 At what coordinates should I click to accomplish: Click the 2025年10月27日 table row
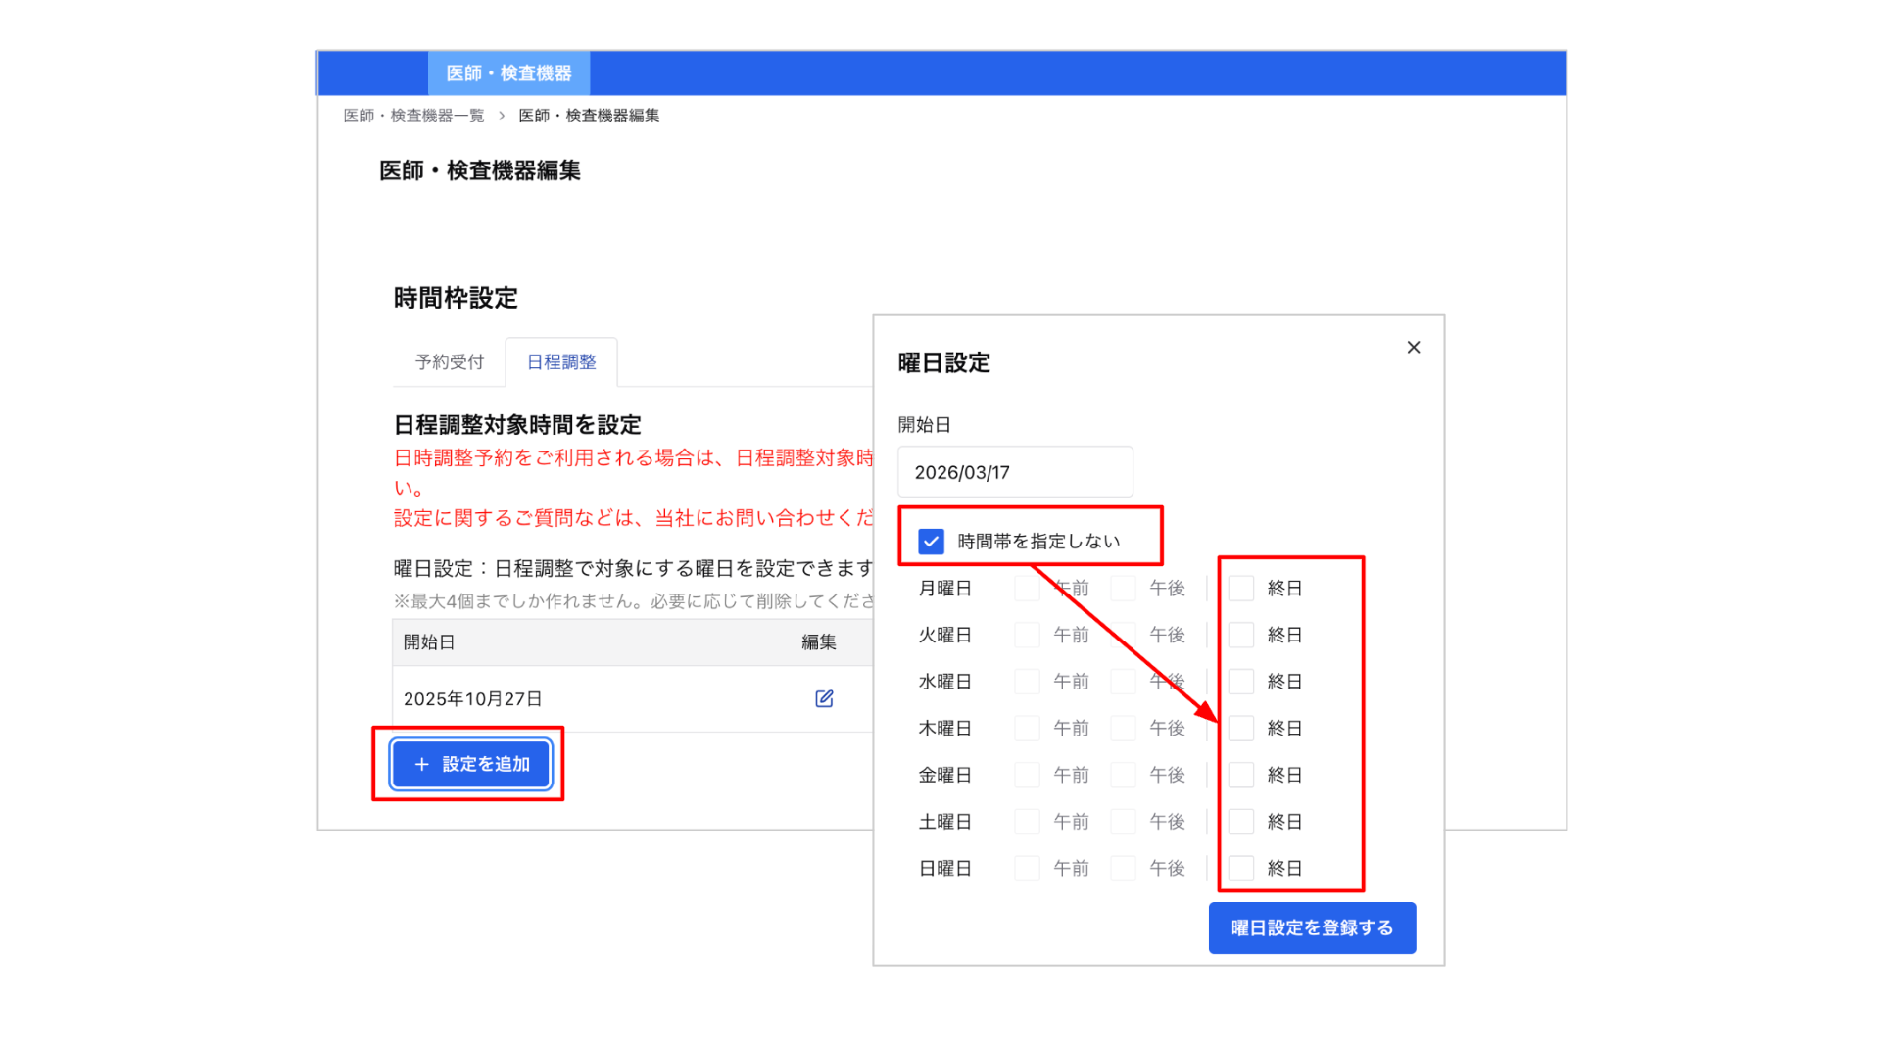coord(588,698)
